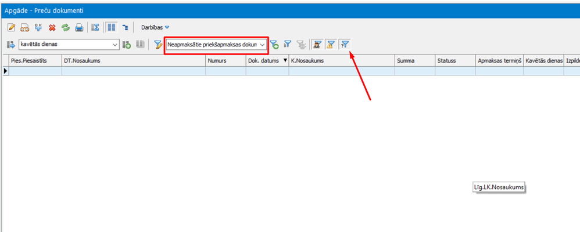Toggle the columns view button
This screenshot has width=580, height=232.
[112, 27]
